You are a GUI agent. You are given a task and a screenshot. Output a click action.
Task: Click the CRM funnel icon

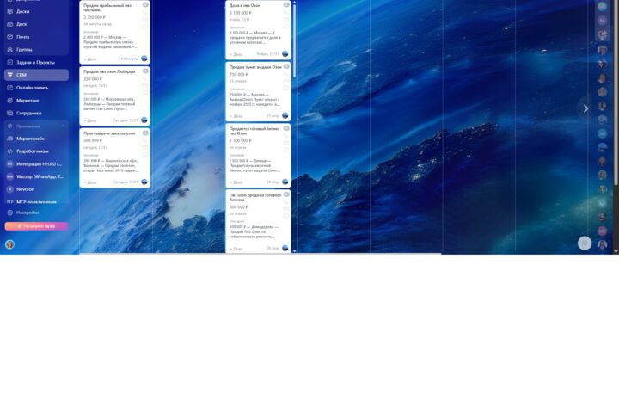point(9,75)
